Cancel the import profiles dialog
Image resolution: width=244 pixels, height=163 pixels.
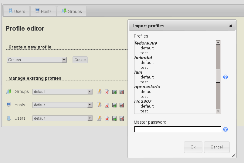(x=216, y=147)
